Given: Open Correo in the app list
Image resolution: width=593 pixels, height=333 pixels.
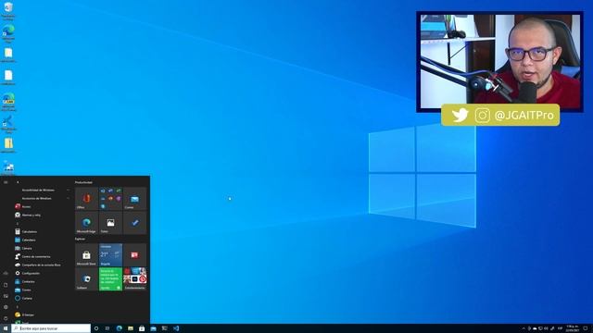Looking at the screenshot, I should tap(43, 290).
